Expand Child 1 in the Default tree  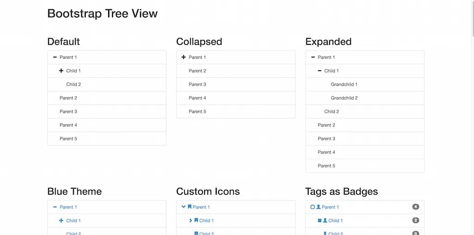61,71
